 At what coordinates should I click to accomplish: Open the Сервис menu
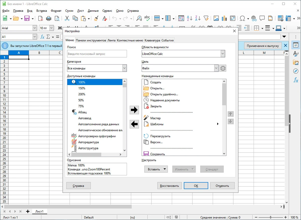(107, 11)
